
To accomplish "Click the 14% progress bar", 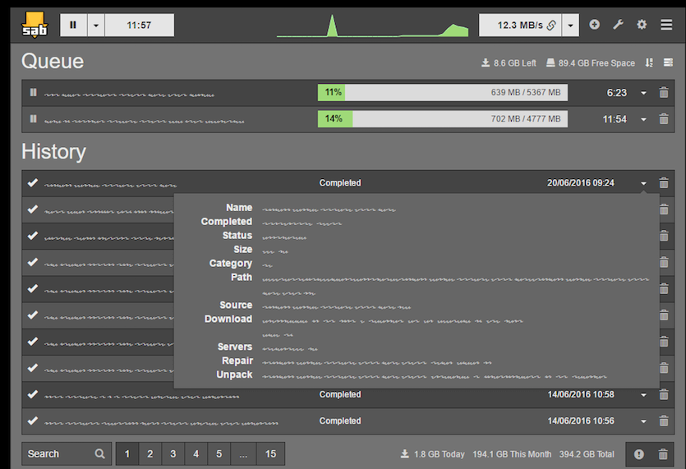I will tap(443, 119).
